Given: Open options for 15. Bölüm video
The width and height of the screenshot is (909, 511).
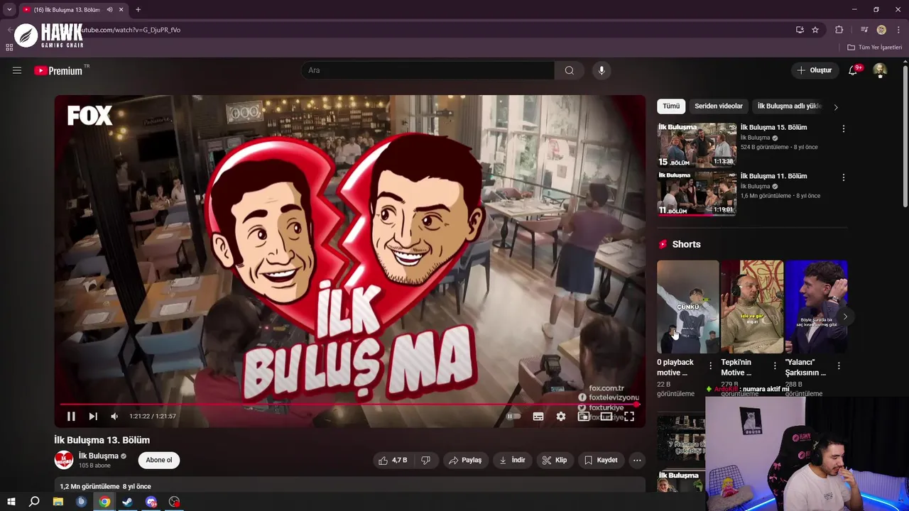Looking at the screenshot, I should coord(843,128).
